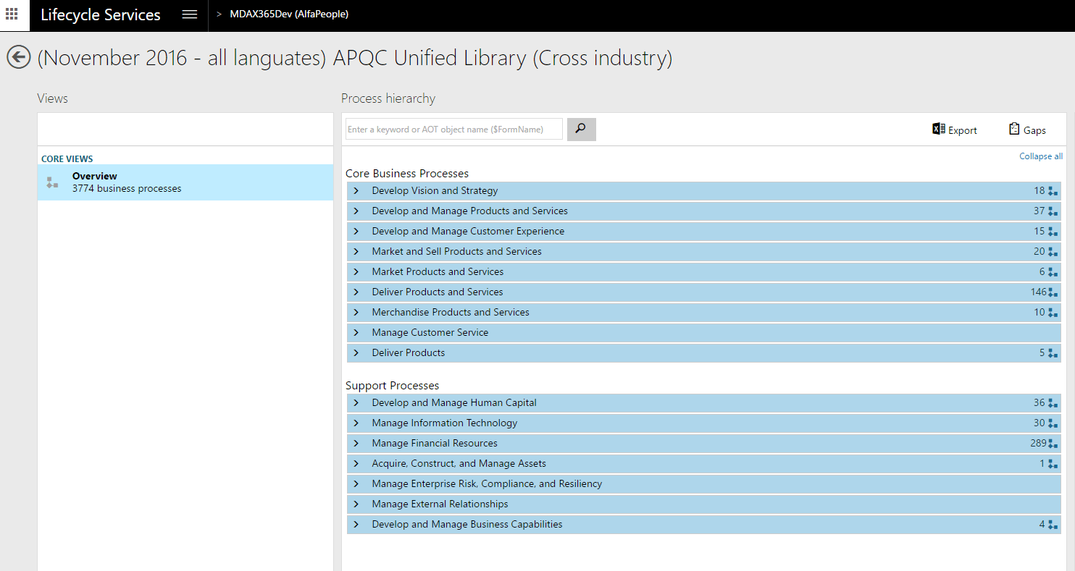Open the Lifecycle Services home title

pyautogui.click(x=101, y=15)
